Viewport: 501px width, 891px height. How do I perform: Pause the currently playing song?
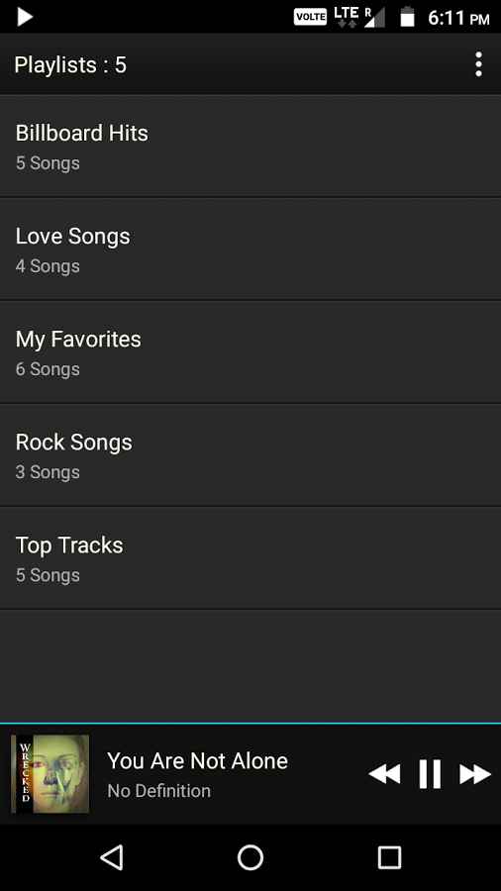(430, 774)
